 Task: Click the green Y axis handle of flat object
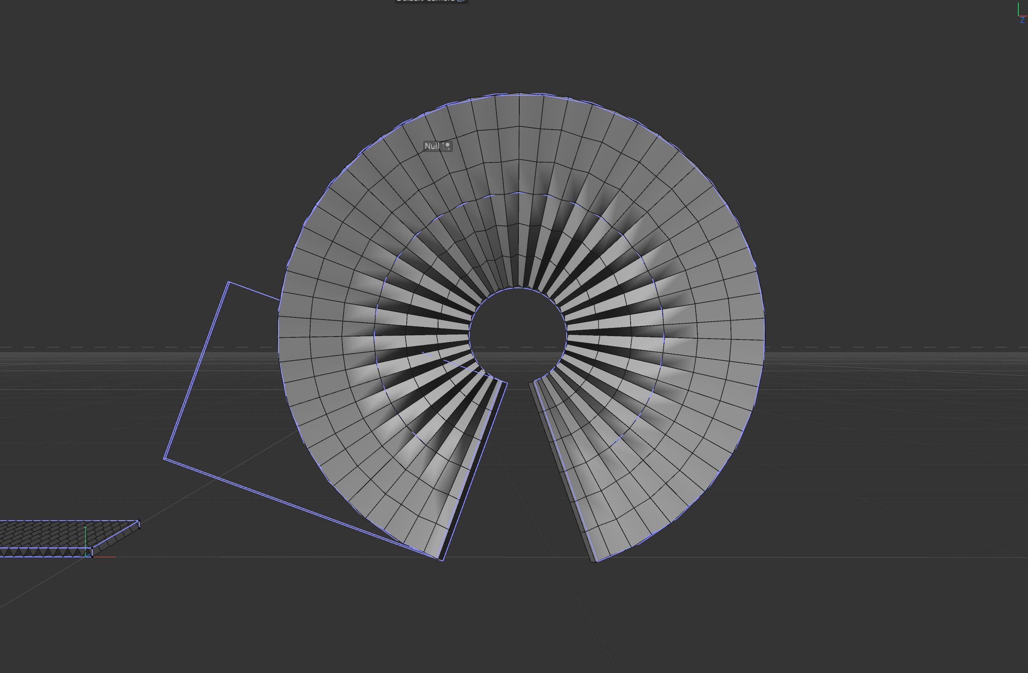point(85,530)
